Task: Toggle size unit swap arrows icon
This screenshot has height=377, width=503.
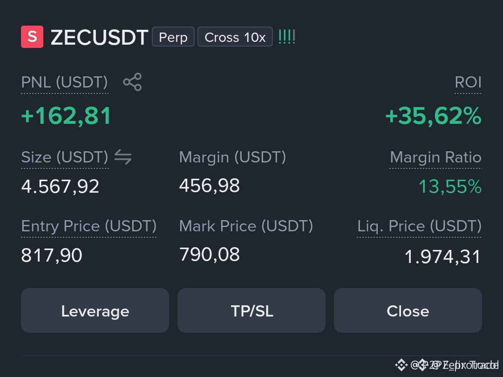Action: [x=123, y=157]
